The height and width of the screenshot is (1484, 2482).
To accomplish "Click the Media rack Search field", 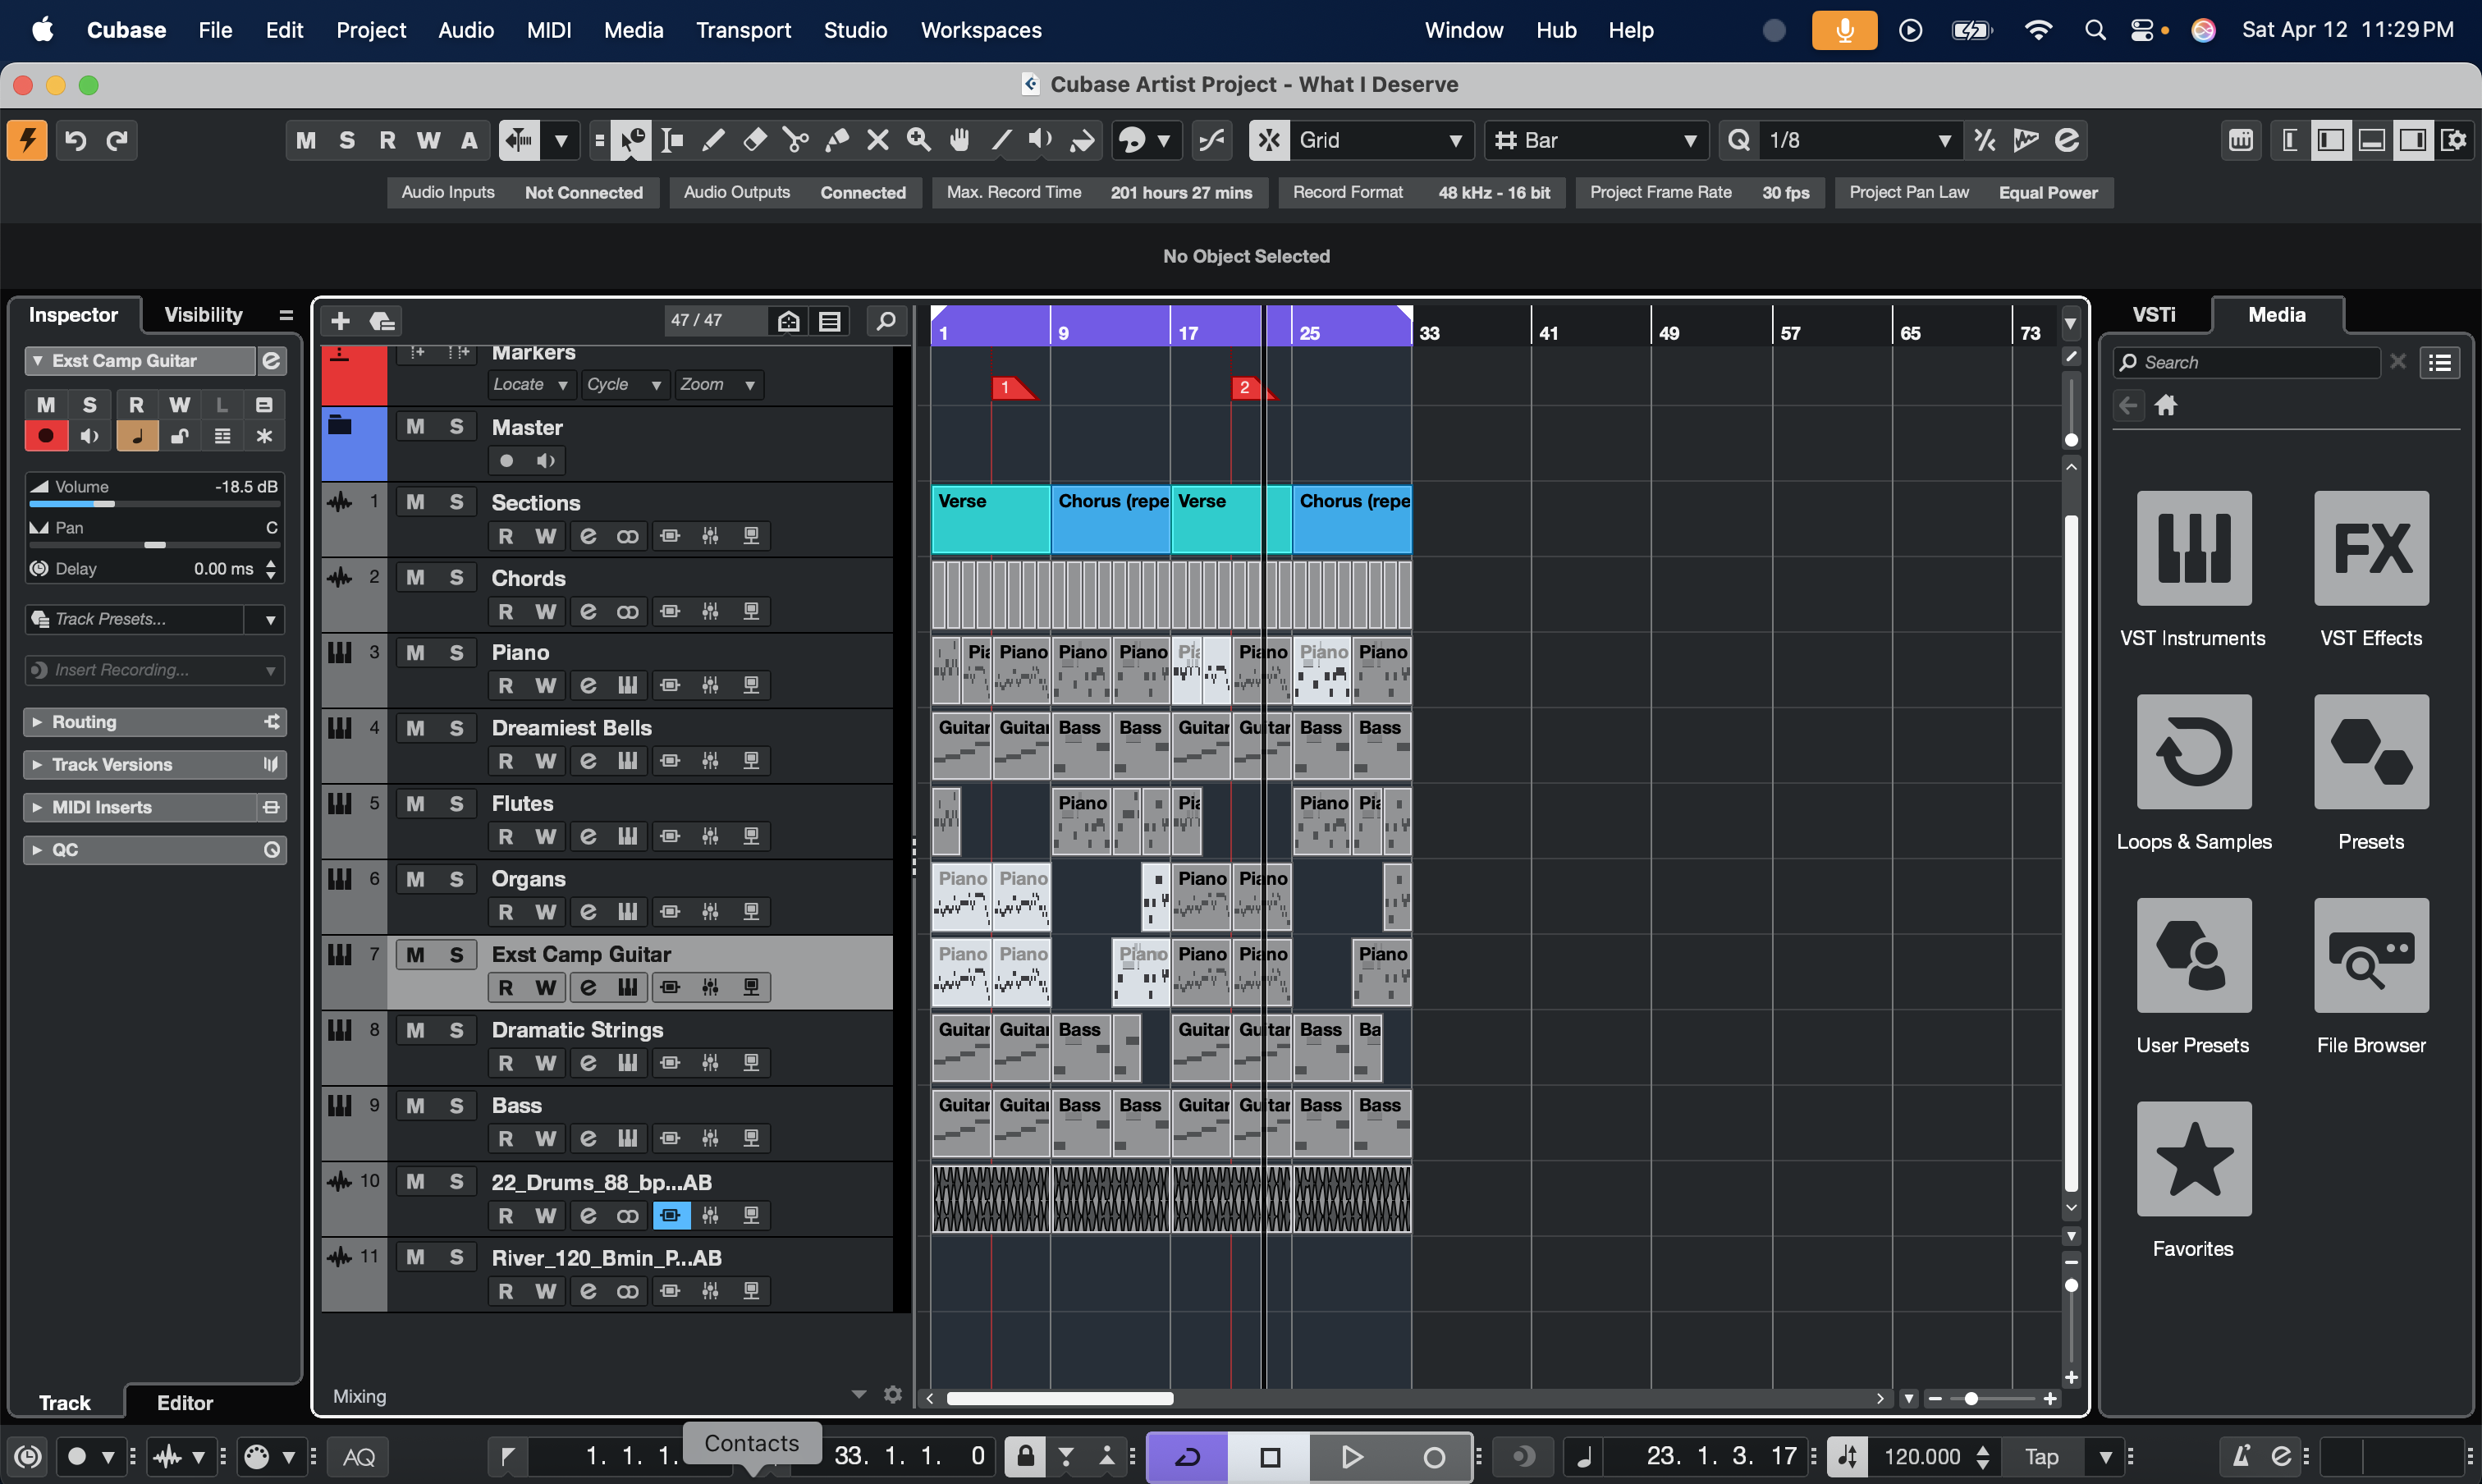I will [2248, 363].
